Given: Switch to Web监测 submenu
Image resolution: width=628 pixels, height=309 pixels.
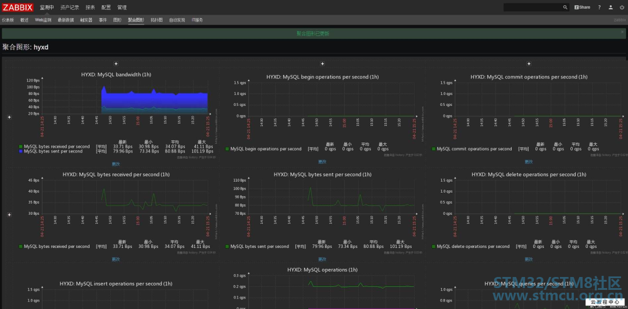Looking at the screenshot, I should (x=43, y=20).
